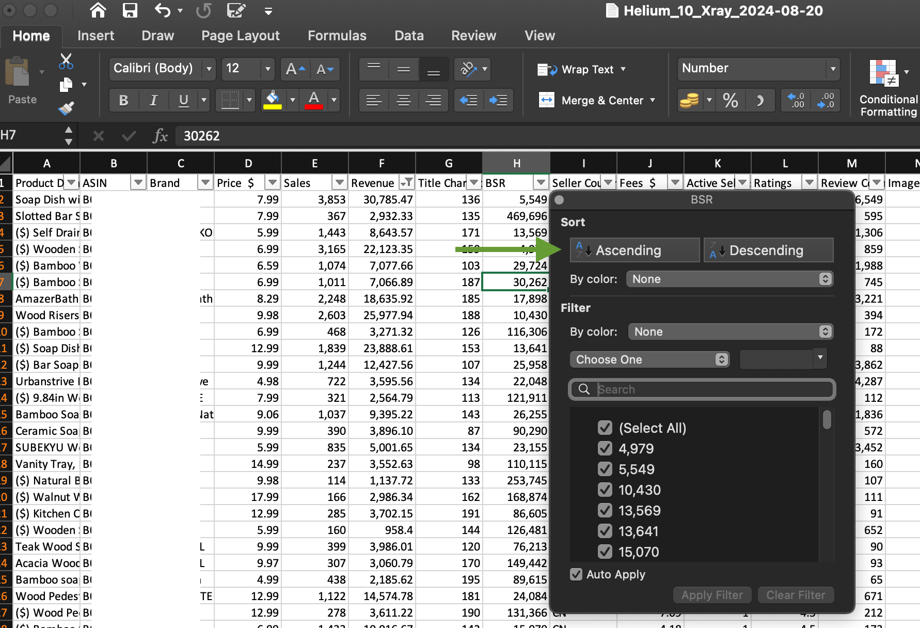920x628 pixels.
Task: Apply comma style format
Action: tap(759, 100)
